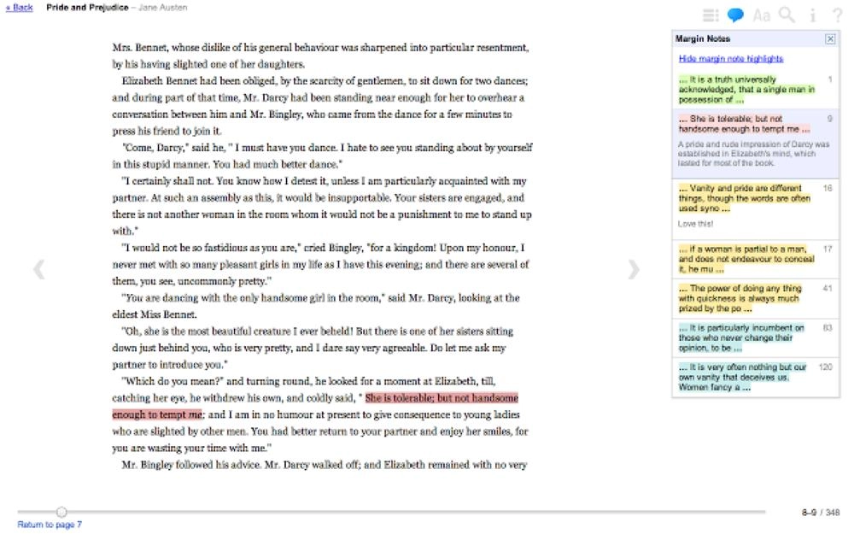The height and width of the screenshot is (534, 854).
Task: Select the search magnifier icon
Action: (x=788, y=15)
